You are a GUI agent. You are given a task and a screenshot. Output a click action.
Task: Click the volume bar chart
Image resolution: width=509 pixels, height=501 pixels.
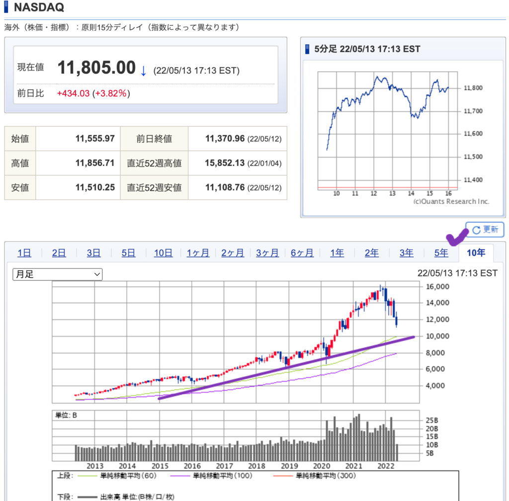point(236,435)
